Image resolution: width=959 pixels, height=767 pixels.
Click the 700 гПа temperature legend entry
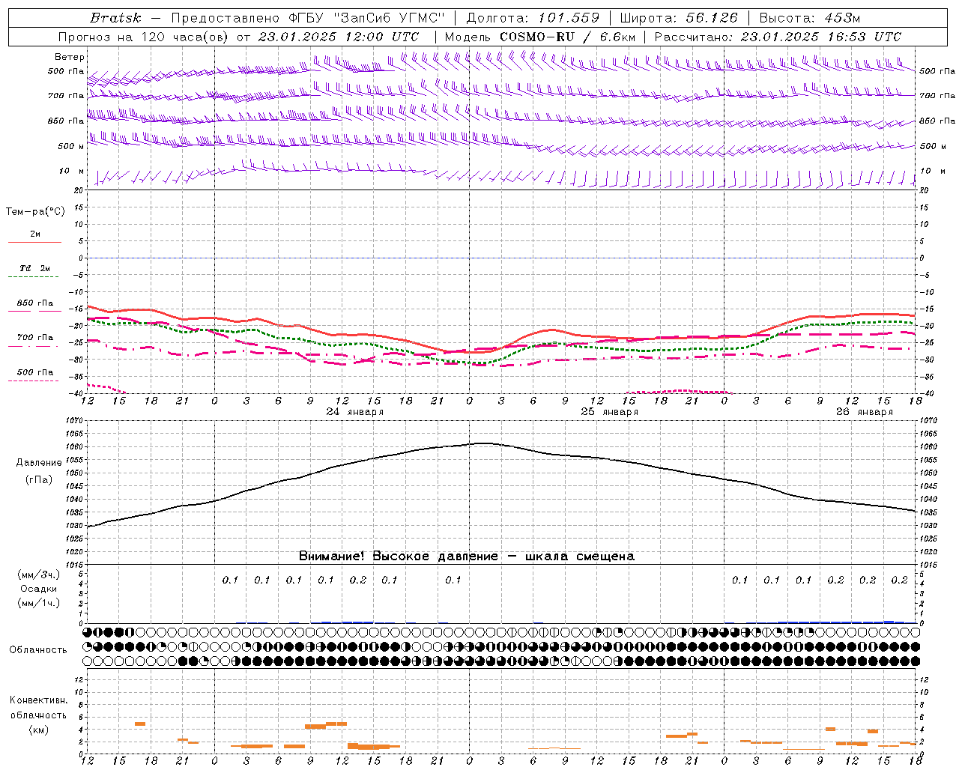pyautogui.click(x=35, y=338)
